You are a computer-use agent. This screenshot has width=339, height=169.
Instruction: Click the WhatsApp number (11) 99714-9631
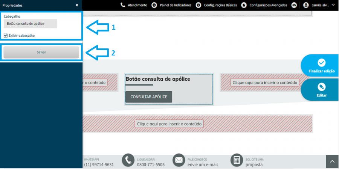coord(99,165)
